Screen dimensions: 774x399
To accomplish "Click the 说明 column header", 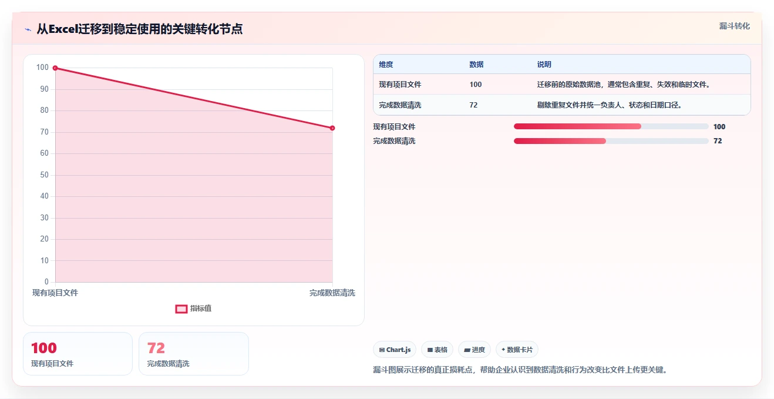I will pyautogui.click(x=544, y=65).
